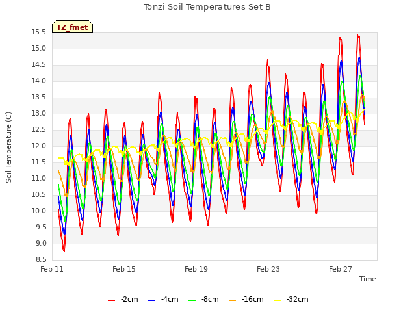Click the -32cm yellow legend swatch

[278, 300]
